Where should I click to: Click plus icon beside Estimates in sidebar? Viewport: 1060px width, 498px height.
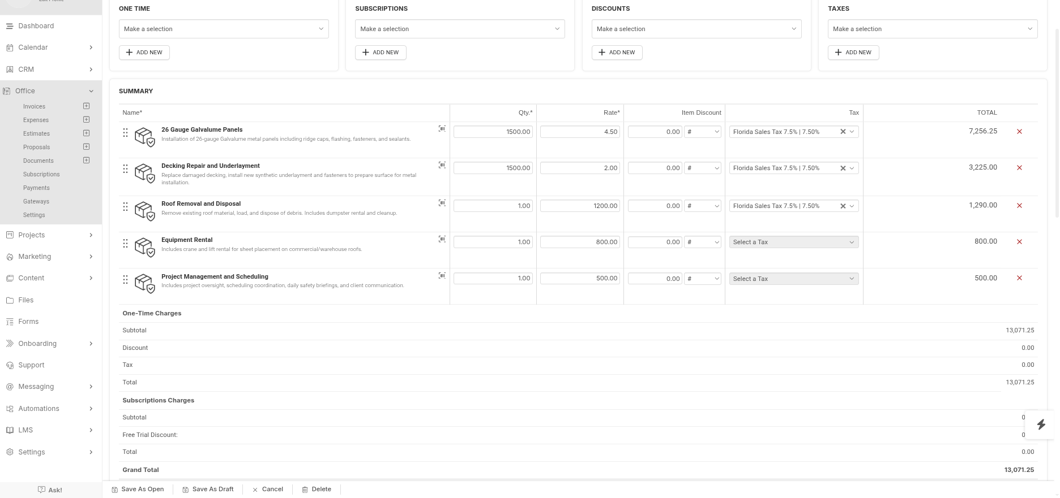point(86,133)
